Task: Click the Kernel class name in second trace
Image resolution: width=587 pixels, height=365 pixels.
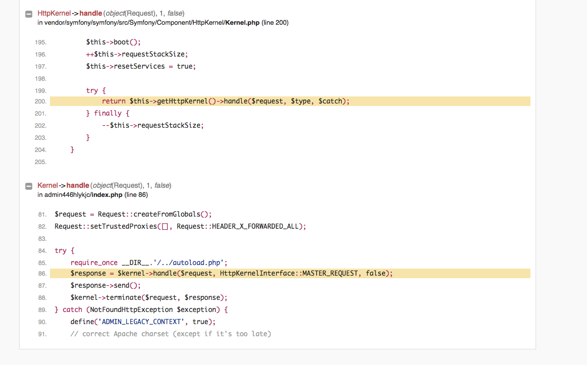Action: point(47,186)
